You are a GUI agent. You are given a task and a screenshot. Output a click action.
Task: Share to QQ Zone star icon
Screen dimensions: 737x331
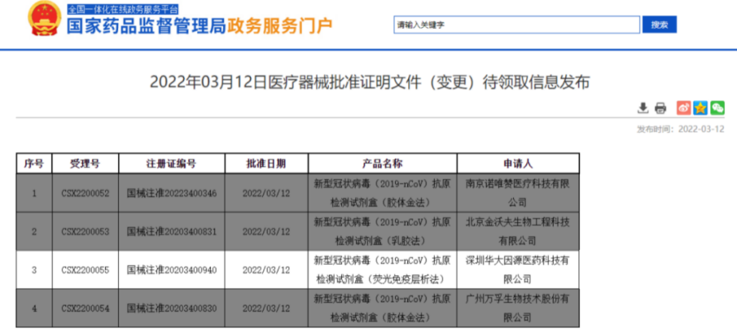click(x=700, y=108)
